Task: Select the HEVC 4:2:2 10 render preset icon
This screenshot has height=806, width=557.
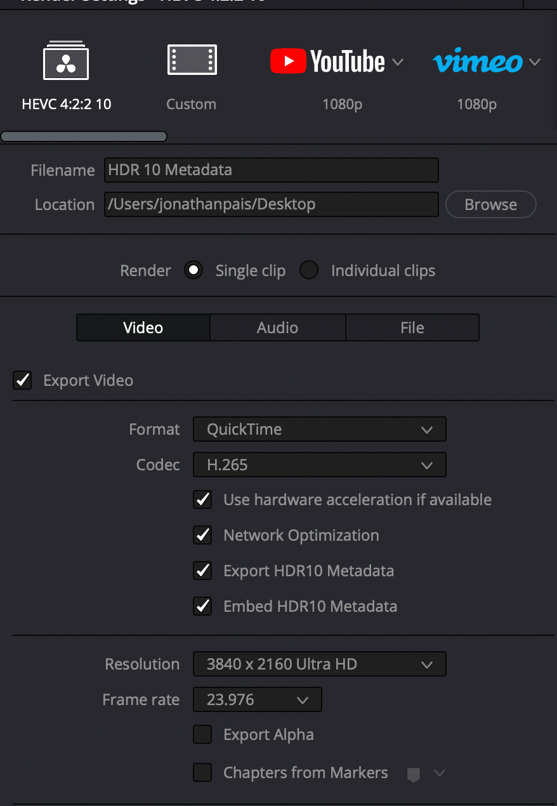Action: tap(66, 62)
